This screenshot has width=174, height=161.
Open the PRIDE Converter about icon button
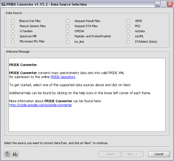click(x=15, y=154)
